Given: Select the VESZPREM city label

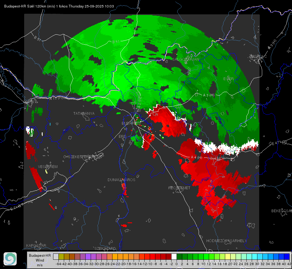Looking at the screenshot, I should [x=48, y=166].
